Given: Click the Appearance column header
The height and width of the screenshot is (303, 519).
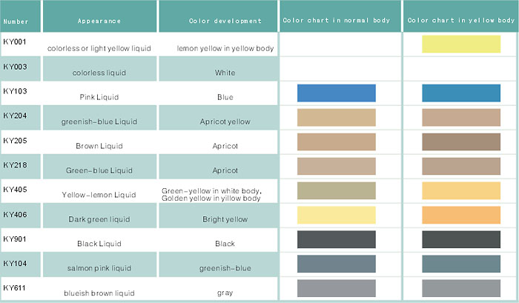Looking at the screenshot, I should 99,16.
